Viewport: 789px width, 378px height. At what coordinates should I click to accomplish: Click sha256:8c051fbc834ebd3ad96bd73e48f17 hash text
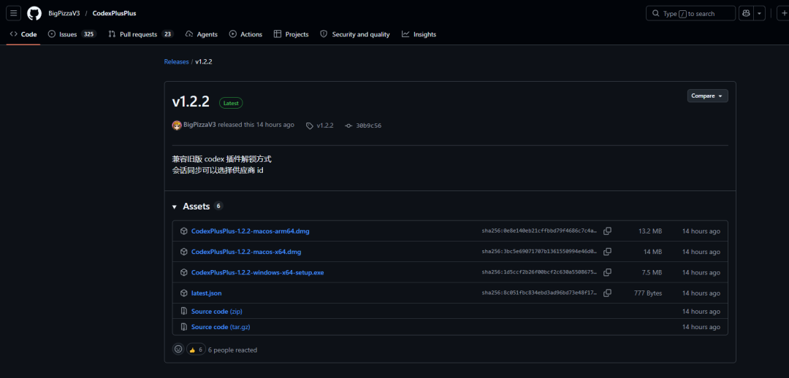[539, 293]
